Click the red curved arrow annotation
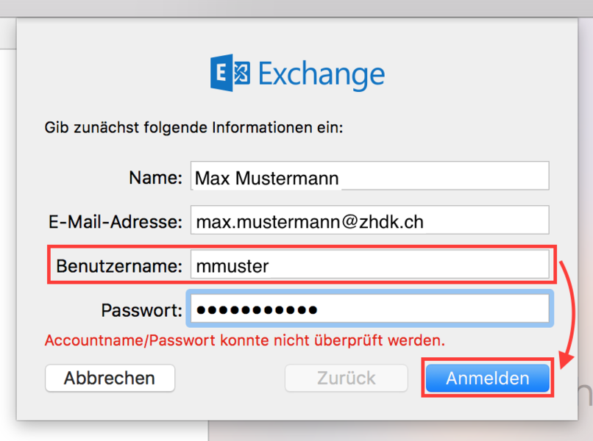This screenshot has width=593, height=441. [569, 309]
